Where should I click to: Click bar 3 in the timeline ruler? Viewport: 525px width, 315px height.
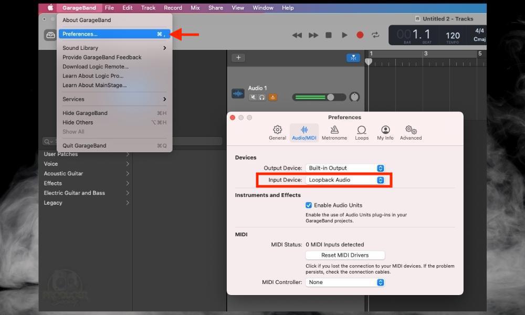pyautogui.click(x=426, y=54)
